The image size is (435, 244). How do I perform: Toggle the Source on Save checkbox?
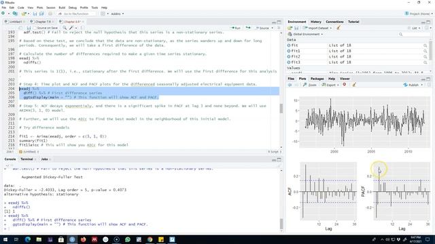coord(35,28)
